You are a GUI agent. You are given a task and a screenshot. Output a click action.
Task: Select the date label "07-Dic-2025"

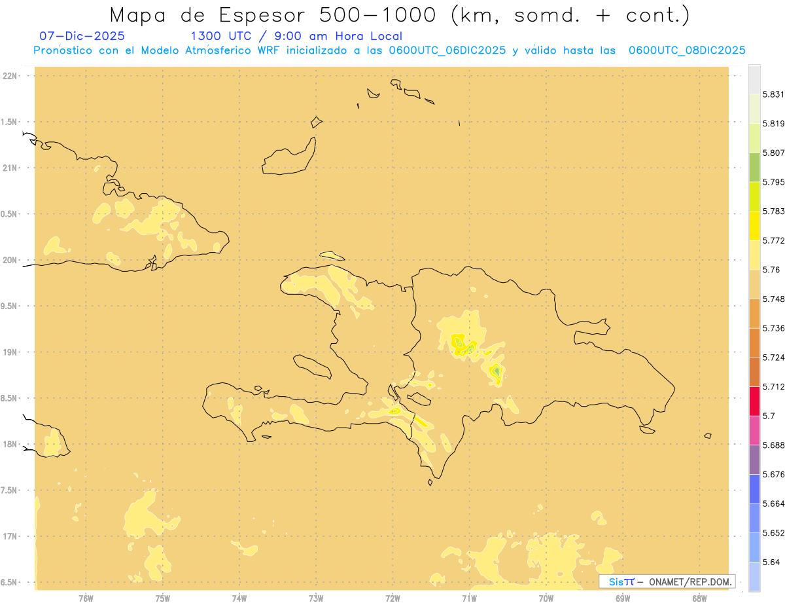pos(82,36)
